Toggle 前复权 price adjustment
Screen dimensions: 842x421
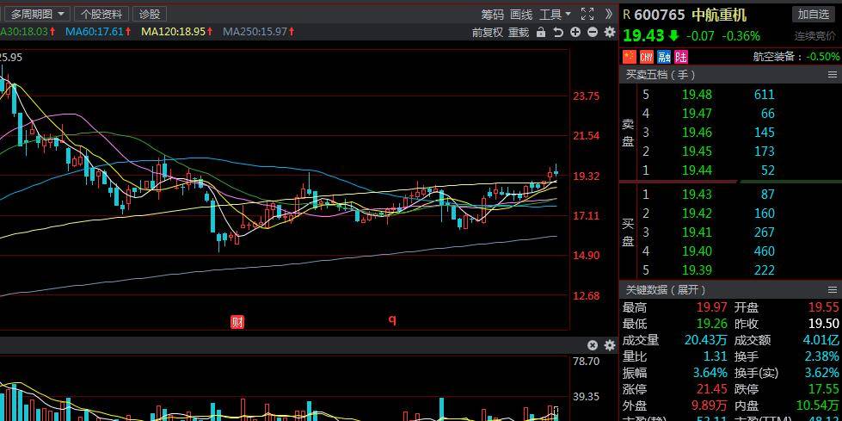488,32
